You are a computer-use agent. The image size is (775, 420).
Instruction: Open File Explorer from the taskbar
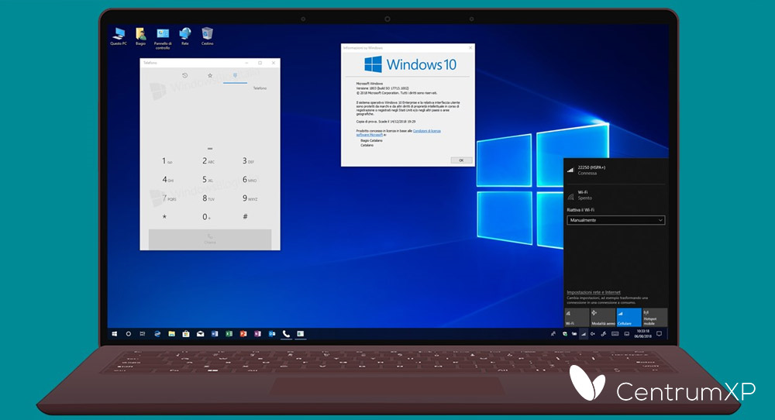click(x=171, y=334)
